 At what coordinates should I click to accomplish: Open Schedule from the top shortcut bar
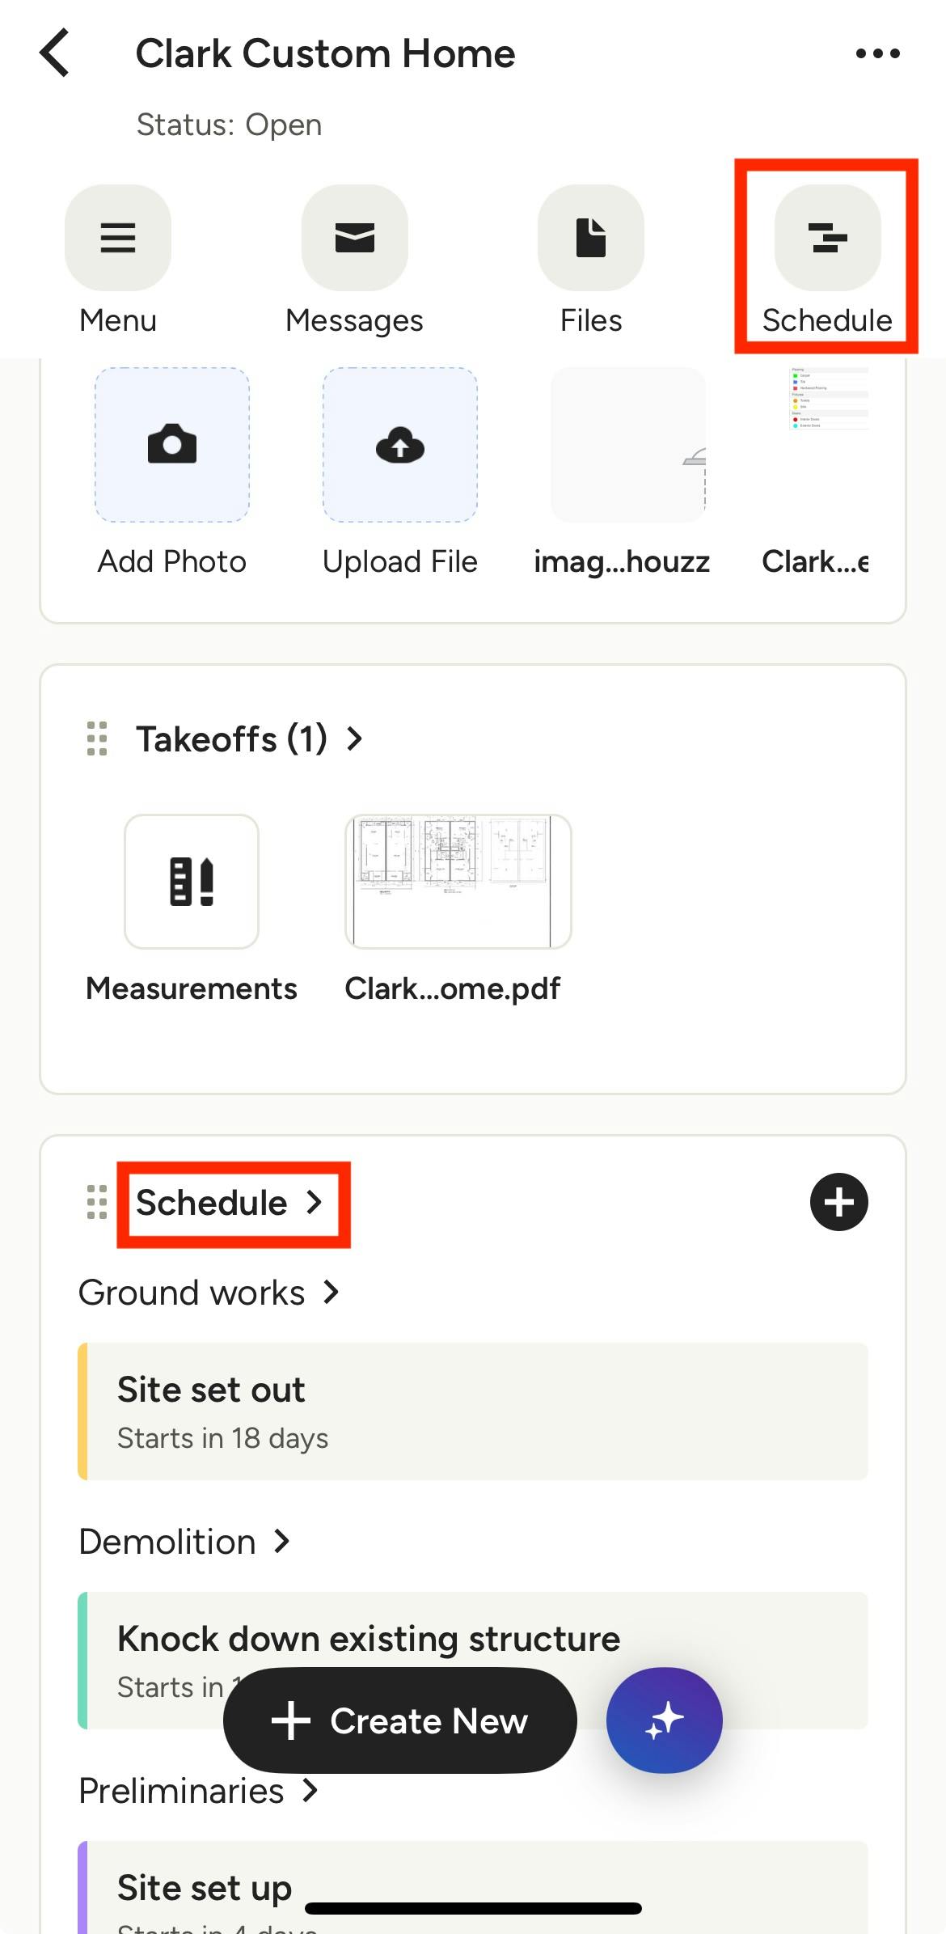[x=827, y=238]
